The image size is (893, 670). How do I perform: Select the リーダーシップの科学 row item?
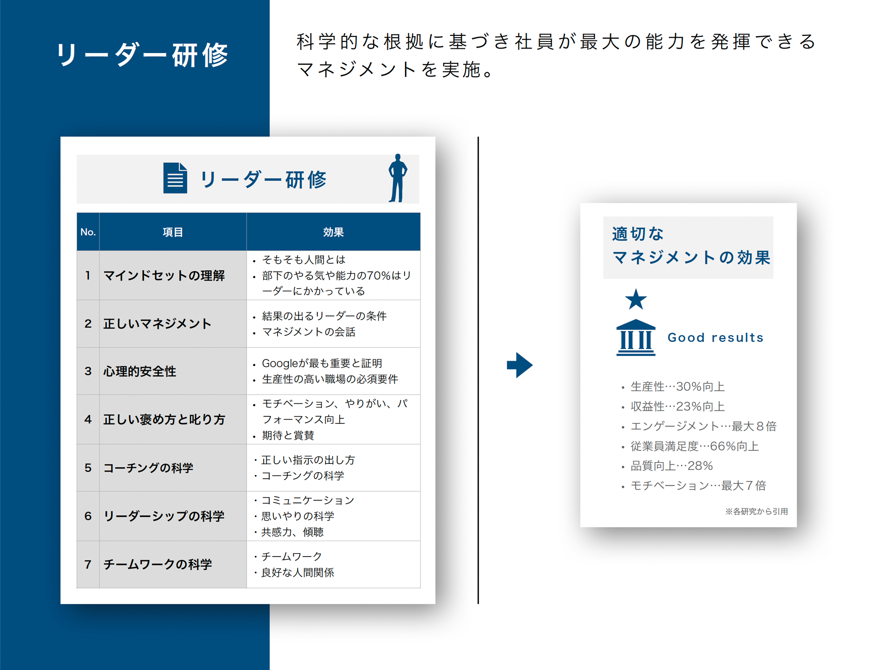[164, 516]
